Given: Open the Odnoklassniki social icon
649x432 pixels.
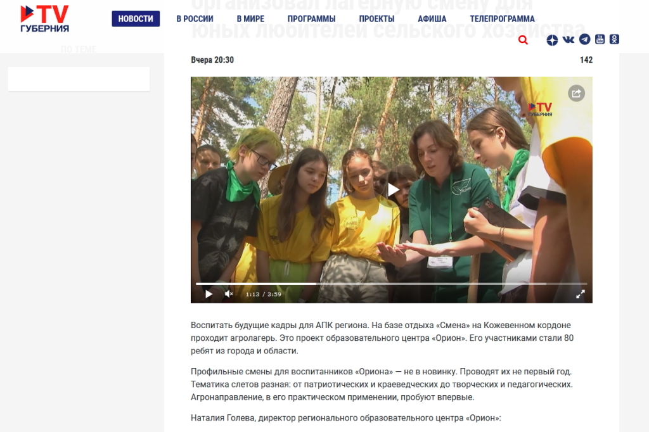Looking at the screenshot, I should point(614,39).
